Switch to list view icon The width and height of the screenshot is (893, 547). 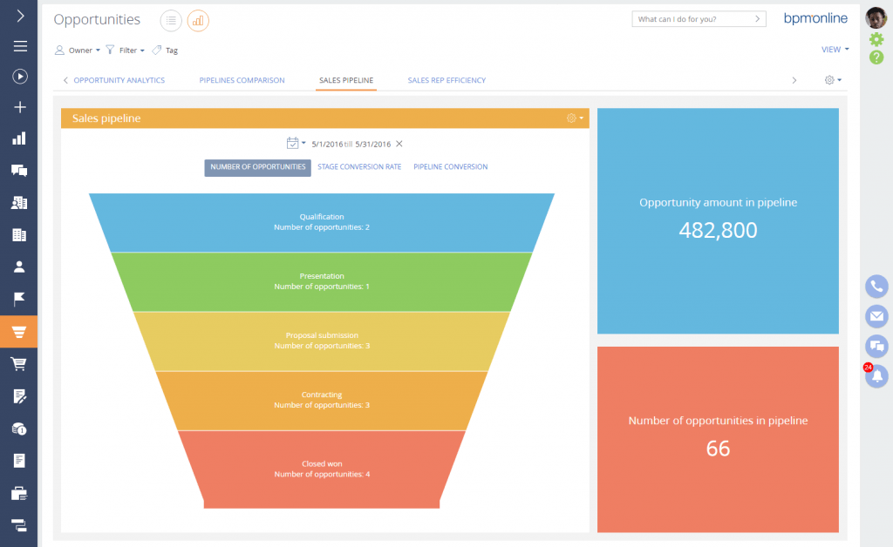pyautogui.click(x=171, y=21)
